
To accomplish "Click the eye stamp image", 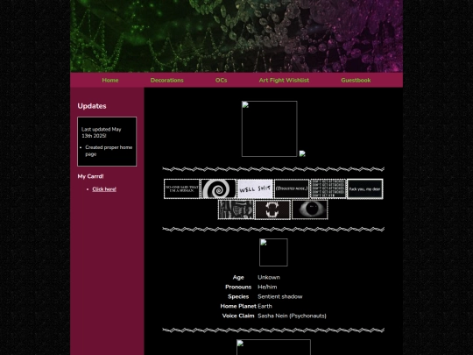I will pos(310,209).
